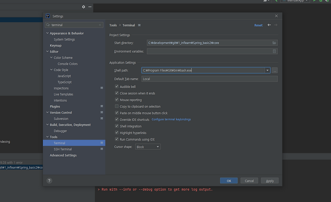Screen dimensions: 331x202
Task: Open environment variables editor icon
Action: [274, 51]
